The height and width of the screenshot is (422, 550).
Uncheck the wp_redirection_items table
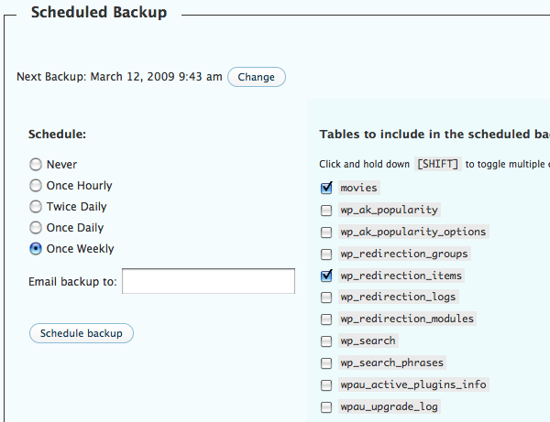326,276
